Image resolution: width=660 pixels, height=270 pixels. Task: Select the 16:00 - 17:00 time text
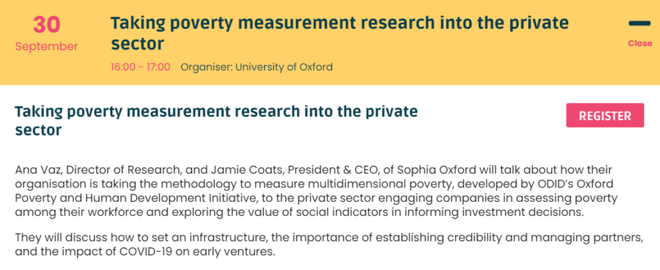click(141, 67)
